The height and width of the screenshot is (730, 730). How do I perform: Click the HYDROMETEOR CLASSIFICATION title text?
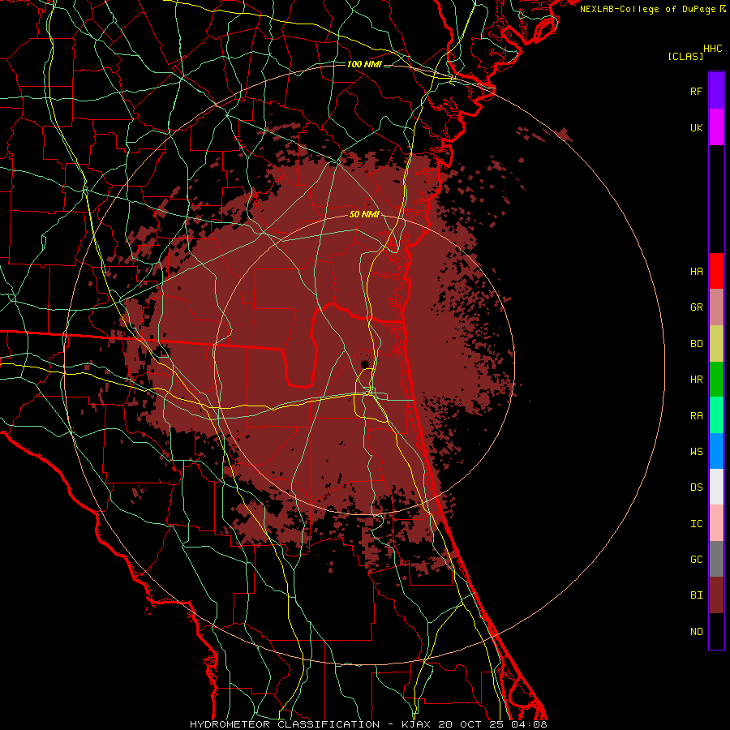point(285,724)
